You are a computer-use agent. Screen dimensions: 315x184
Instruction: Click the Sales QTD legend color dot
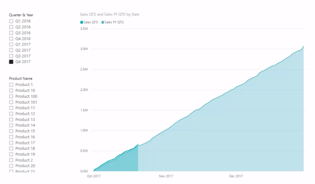(81, 22)
